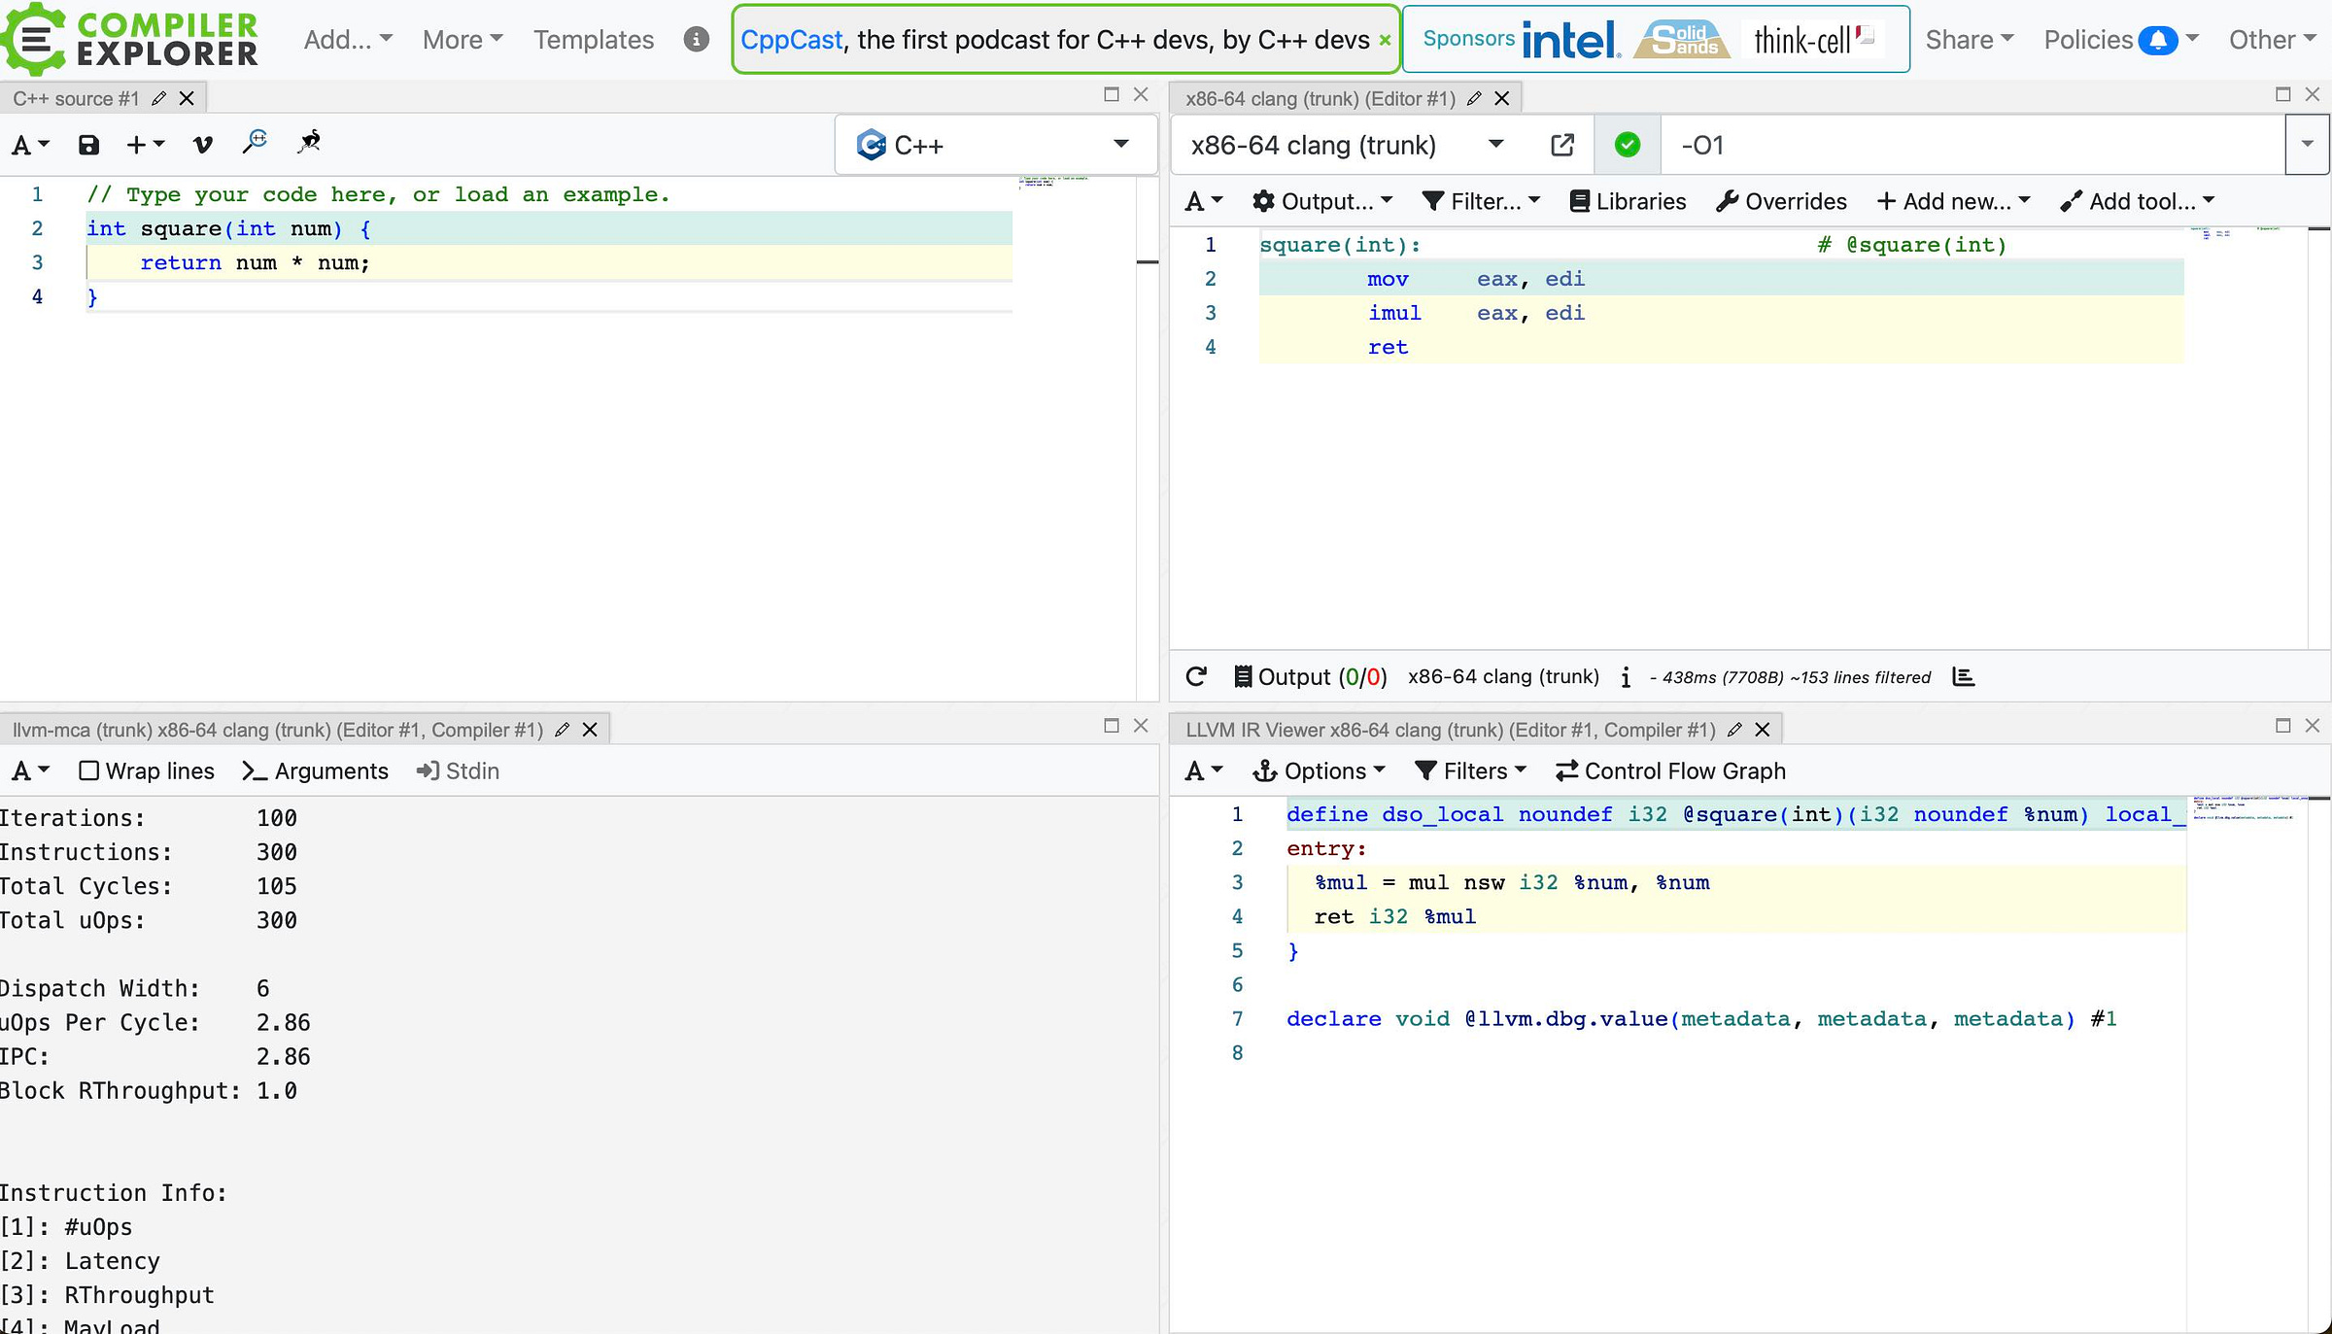Viewport: 2332px width, 1334px height.
Task: Click the timing chart icon in status bar
Action: pos(1963,676)
